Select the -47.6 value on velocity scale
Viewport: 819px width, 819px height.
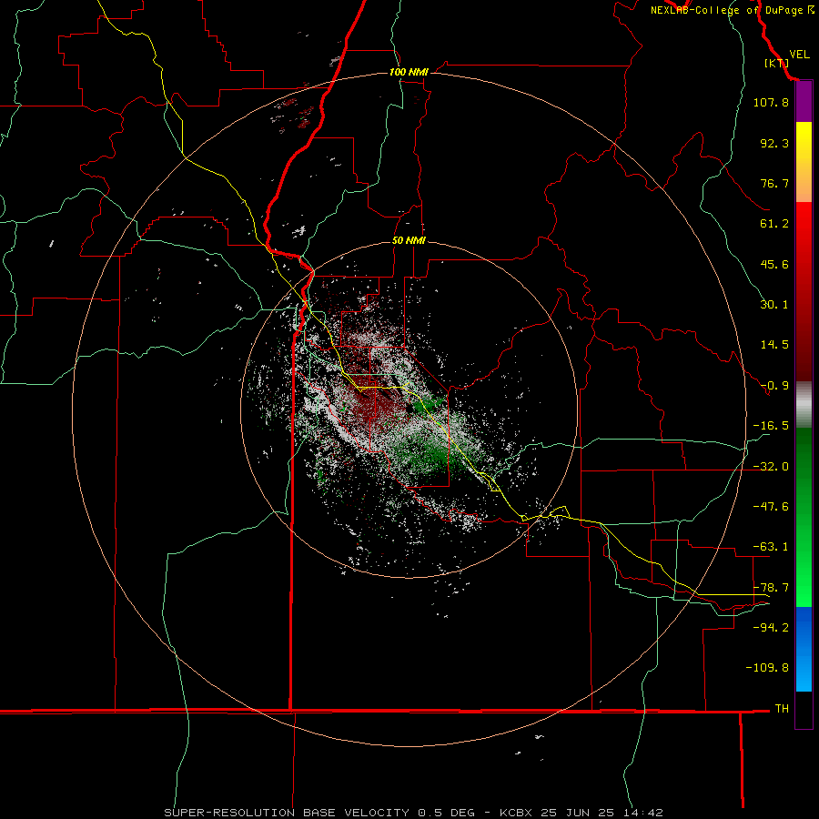coord(771,507)
